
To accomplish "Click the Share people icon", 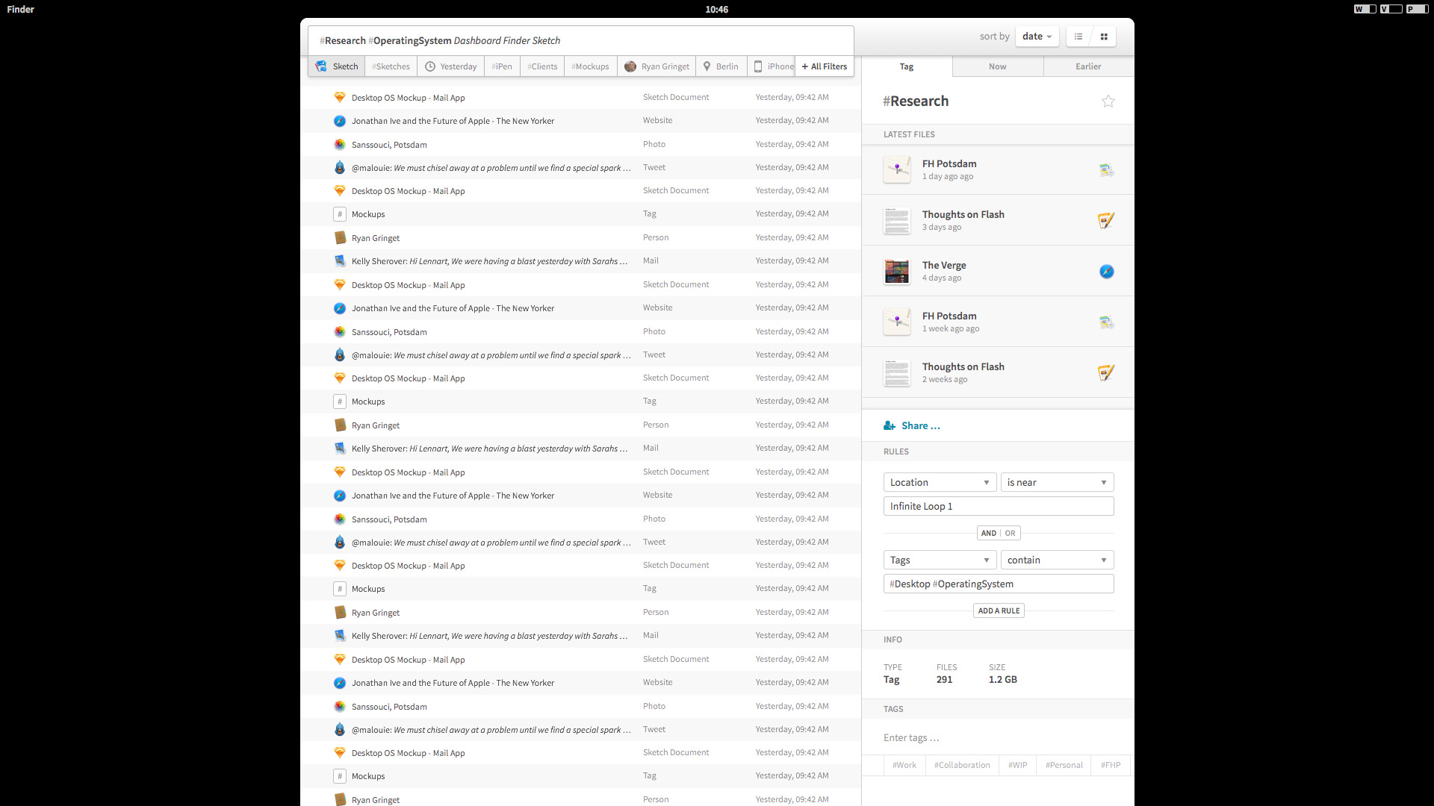I will [888, 425].
